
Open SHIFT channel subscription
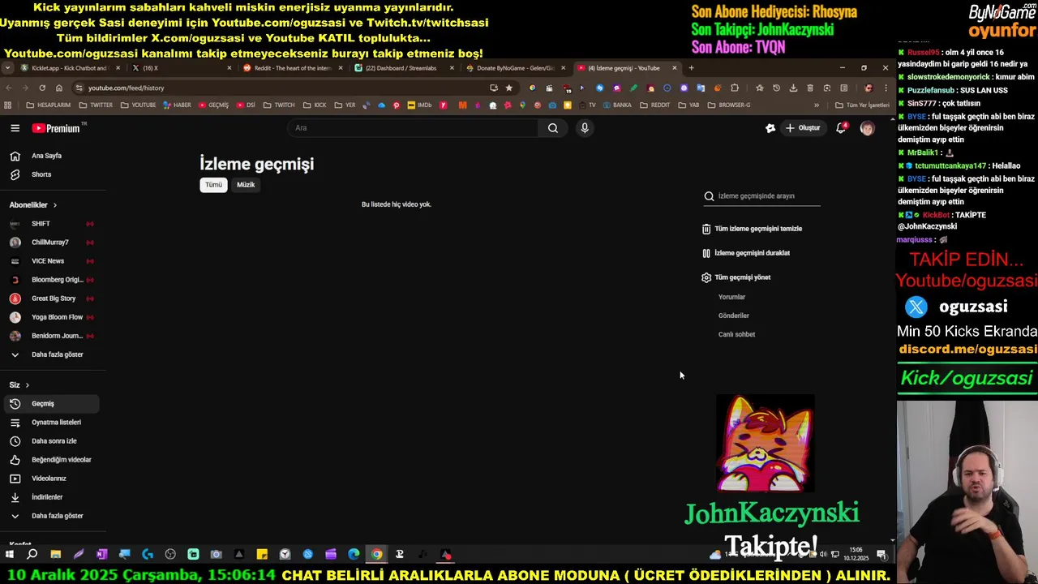coord(52,224)
